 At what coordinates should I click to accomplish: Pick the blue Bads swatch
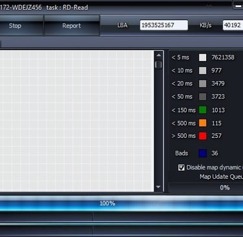[x=202, y=153]
